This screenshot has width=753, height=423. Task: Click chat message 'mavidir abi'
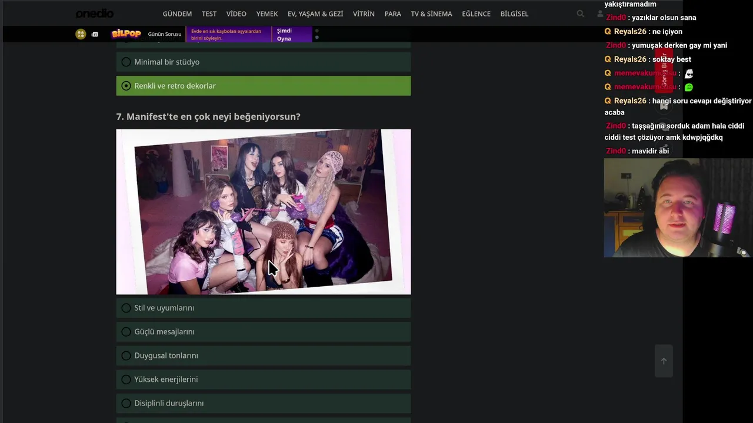650,151
